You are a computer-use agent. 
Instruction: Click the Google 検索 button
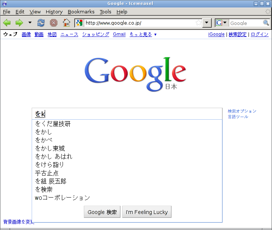pos(102,212)
